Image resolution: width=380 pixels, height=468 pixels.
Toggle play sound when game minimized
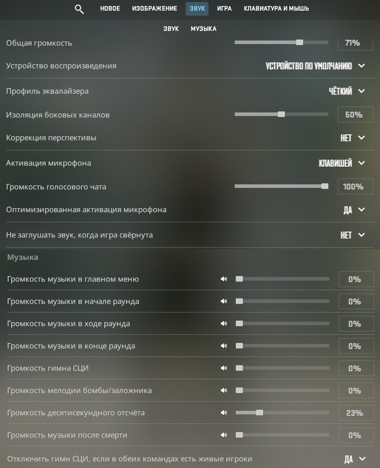coord(353,235)
